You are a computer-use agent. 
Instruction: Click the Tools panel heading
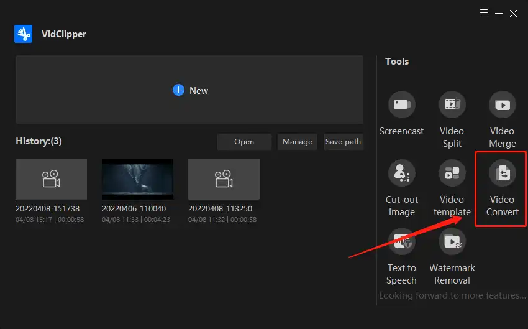coord(397,62)
